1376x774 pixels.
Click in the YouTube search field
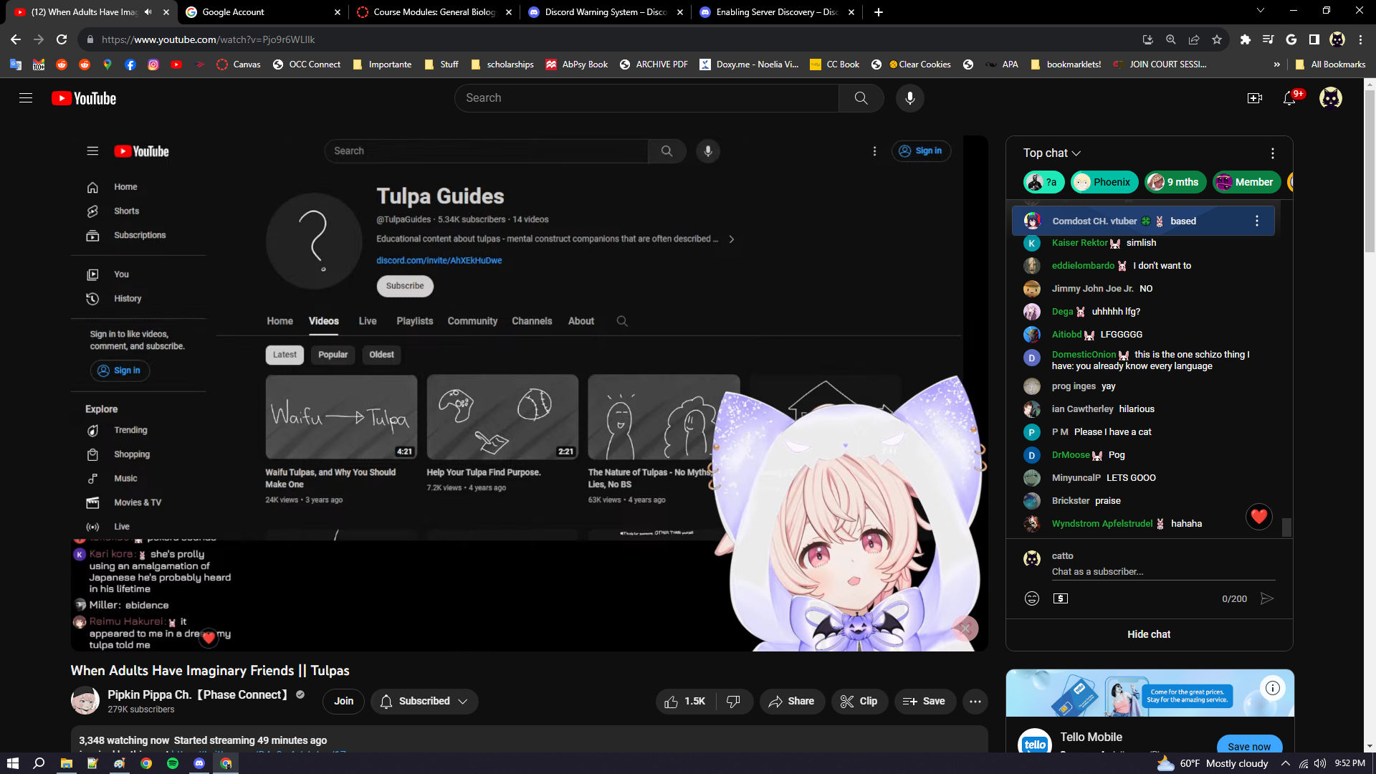coord(646,98)
